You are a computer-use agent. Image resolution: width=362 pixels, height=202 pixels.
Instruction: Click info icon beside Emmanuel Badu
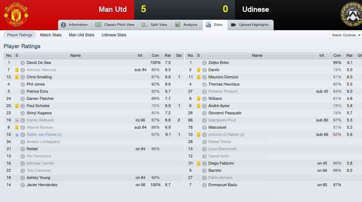click(204, 185)
